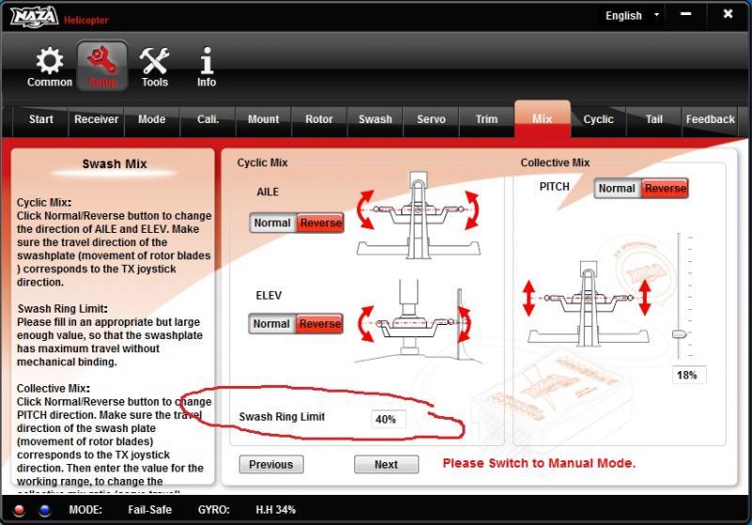The width and height of the screenshot is (752, 525).
Task: Click the Previous button
Action: (271, 464)
